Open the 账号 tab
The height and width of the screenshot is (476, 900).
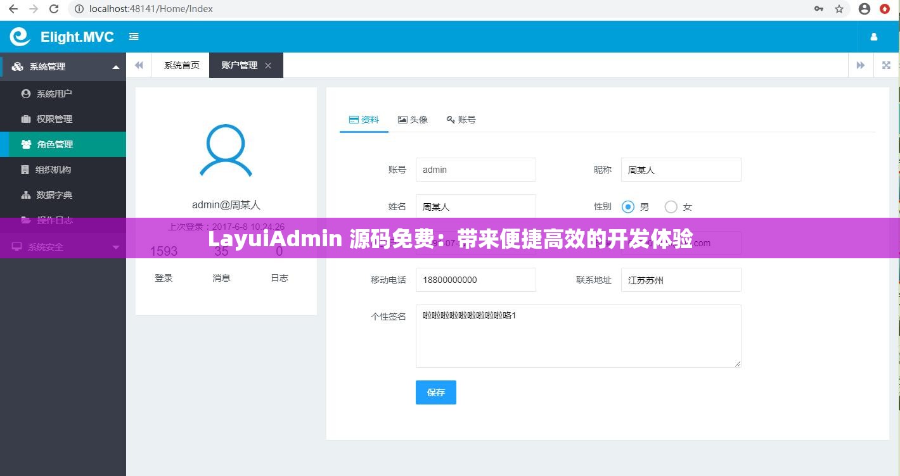click(x=461, y=119)
